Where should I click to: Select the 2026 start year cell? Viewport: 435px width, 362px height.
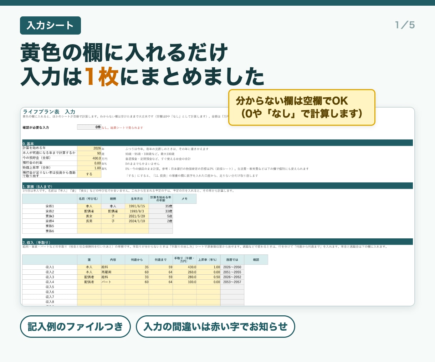point(89,149)
